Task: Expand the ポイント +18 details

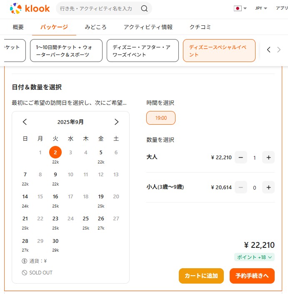Action: coord(254,257)
